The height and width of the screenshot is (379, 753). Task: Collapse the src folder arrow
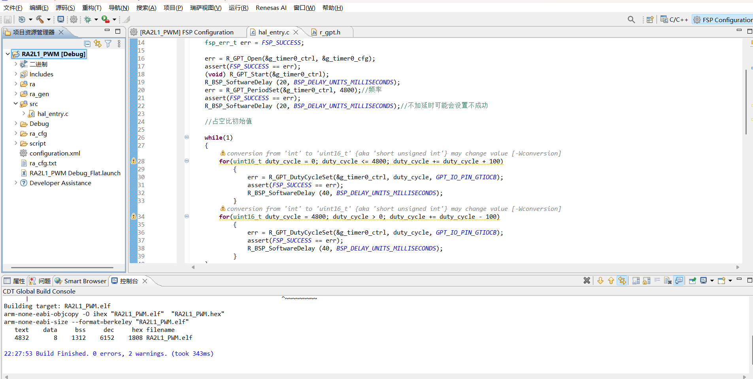pos(16,104)
